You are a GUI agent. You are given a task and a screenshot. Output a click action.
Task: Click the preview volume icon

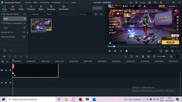click(172, 51)
